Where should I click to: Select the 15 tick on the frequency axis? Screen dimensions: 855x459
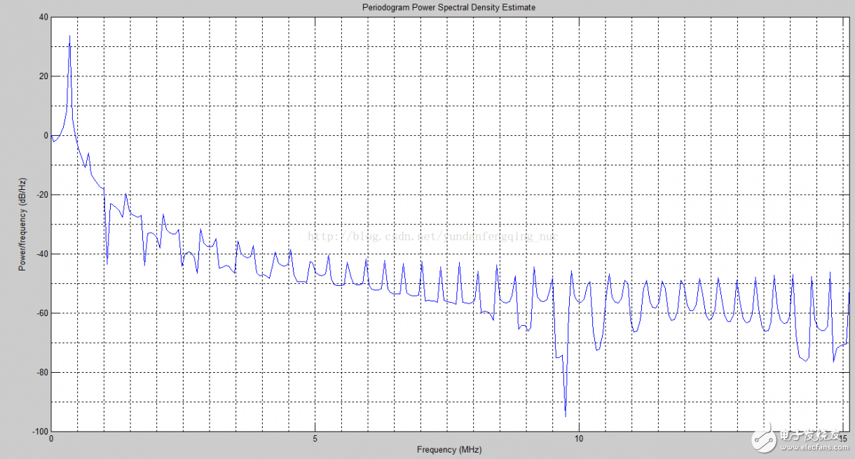click(x=844, y=439)
